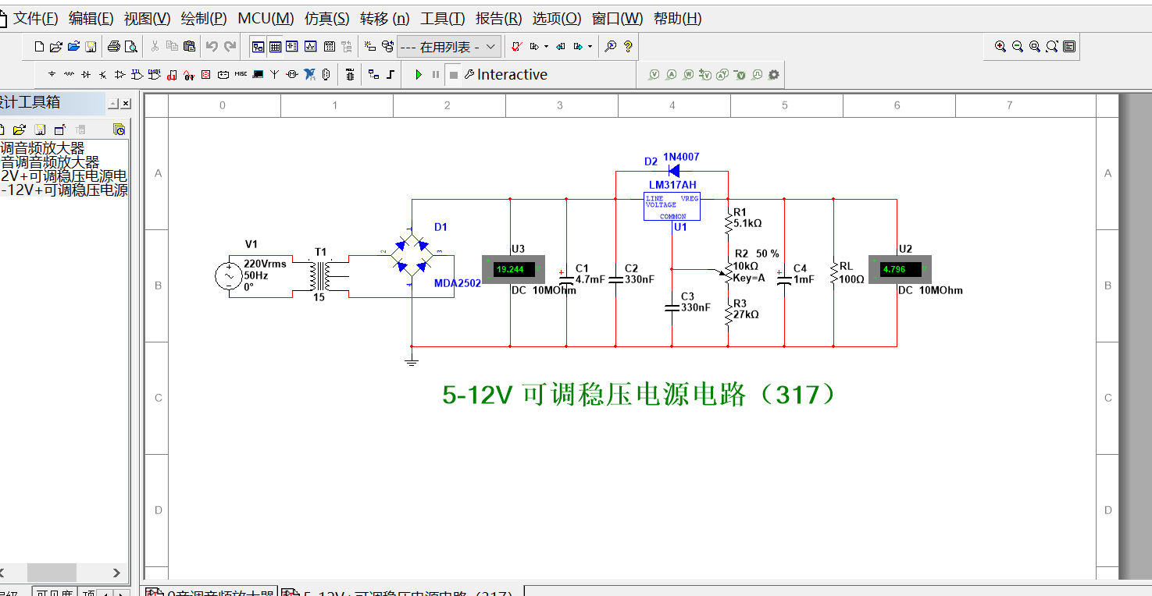Place a current probe
The width and height of the screenshot is (1152, 596).
click(672, 75)
